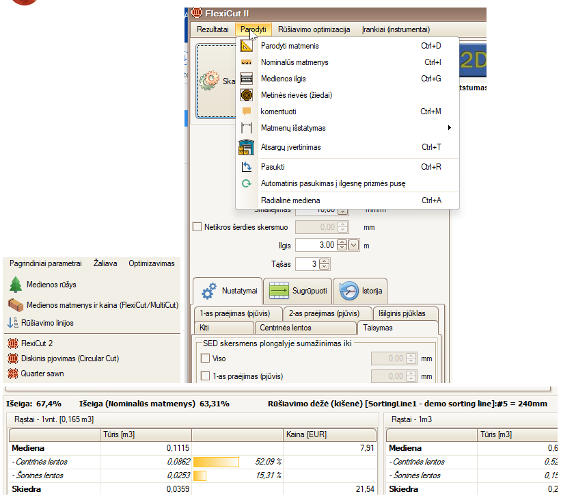Open the 2-as praėjimas (pjūvis) tab
The width and height of the screenshot is (561, 496).
tap(327, 314)
